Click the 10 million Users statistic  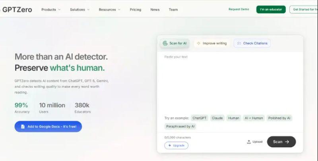coord(52,108)
